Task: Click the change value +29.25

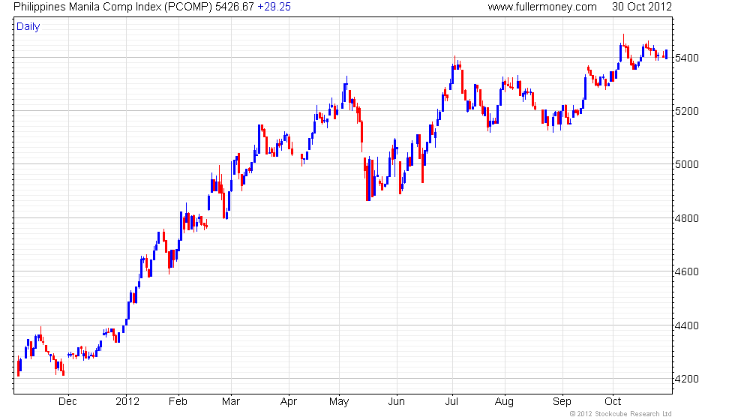Action: (274, 7)
